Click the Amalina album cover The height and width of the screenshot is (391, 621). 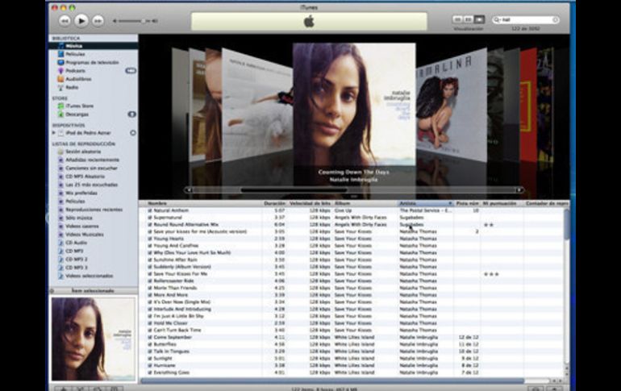452,105
